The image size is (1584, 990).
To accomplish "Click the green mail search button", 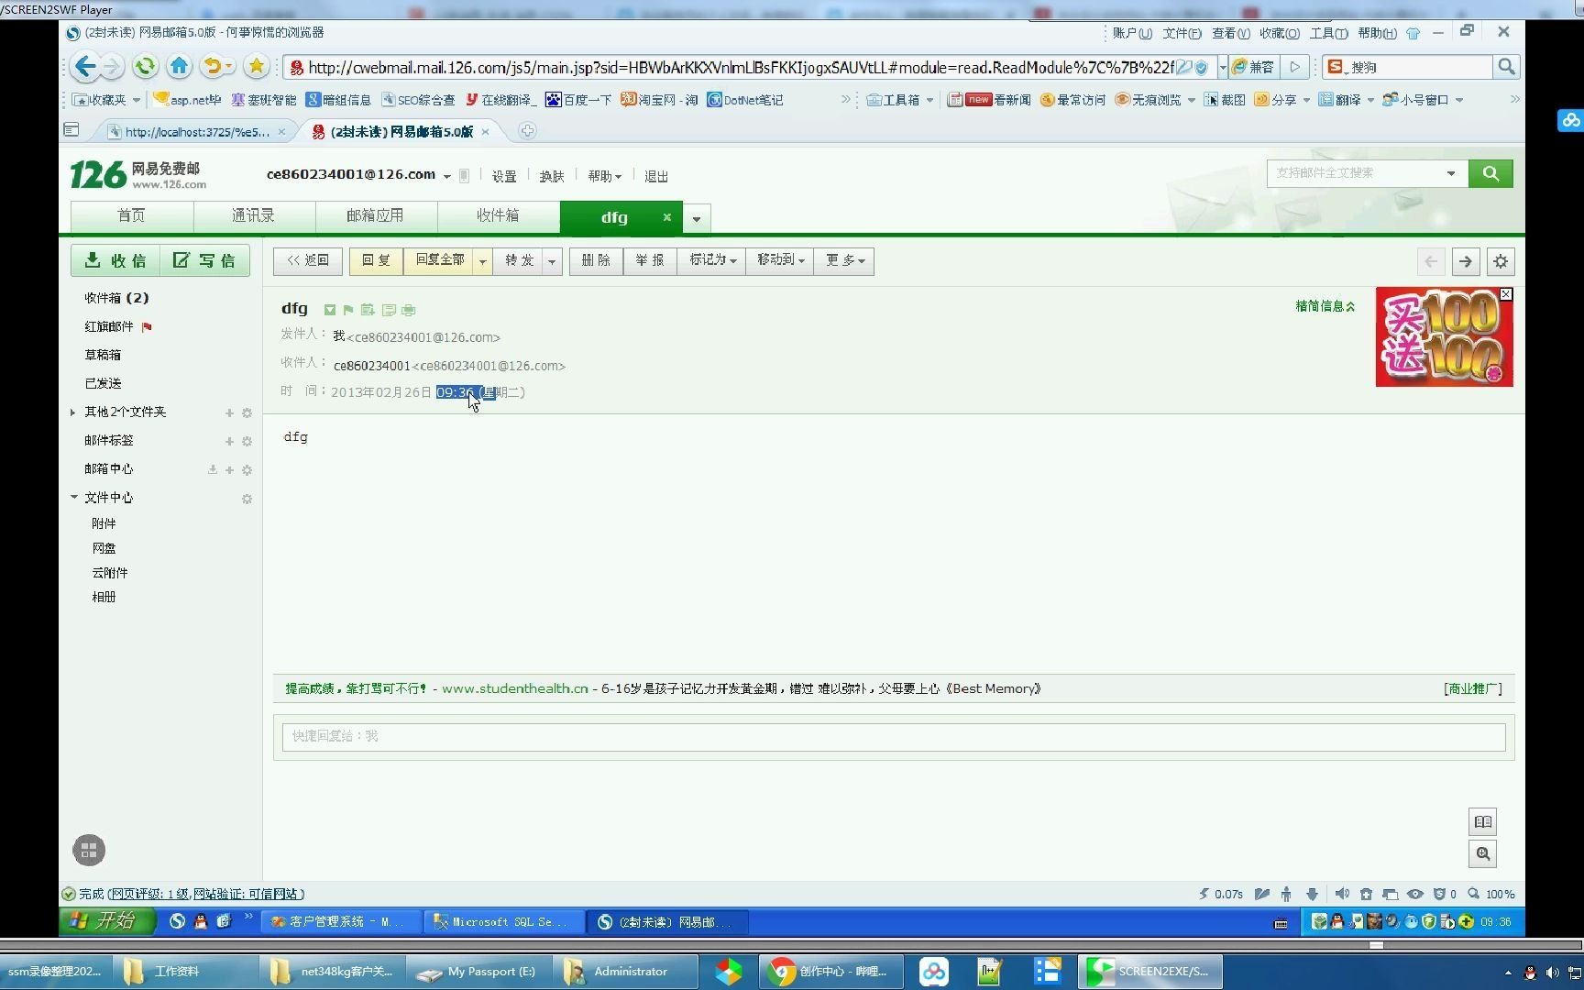I will (1490, 173).
